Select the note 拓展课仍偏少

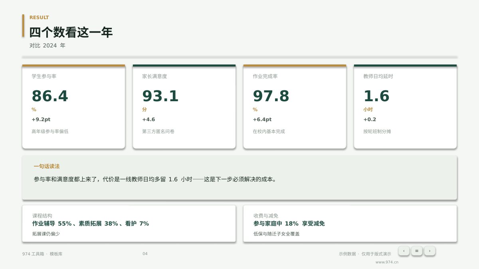(46, 234)
